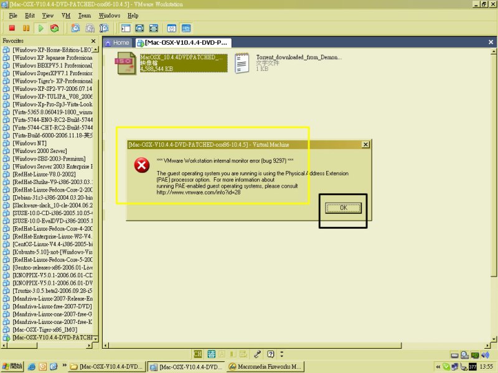Screen dimensions: 498x373
Task: Click the Internet Explorer quick launch icon
Action: (x=32, y=367)
